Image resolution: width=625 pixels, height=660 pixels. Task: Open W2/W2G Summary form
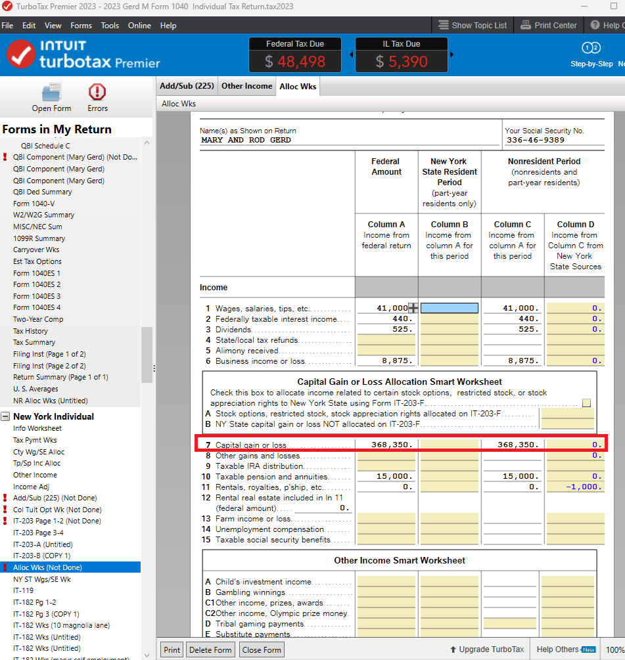click(x=43, y=215)
